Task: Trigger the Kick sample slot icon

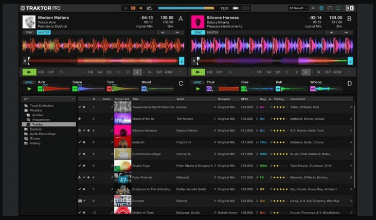Action: (40, 89)
